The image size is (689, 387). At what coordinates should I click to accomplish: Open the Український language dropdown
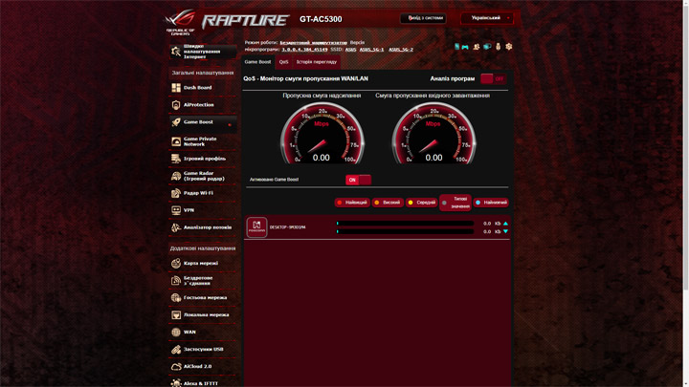click(487, 18)
